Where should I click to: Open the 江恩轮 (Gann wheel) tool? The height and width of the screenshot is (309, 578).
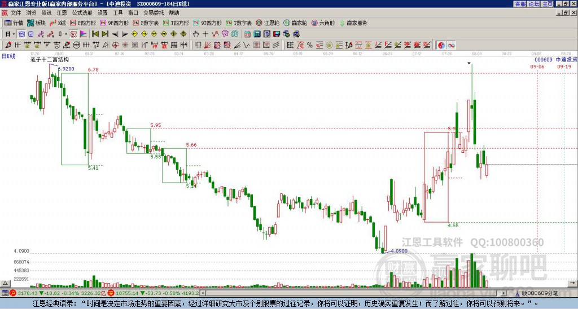pos(268,23)
